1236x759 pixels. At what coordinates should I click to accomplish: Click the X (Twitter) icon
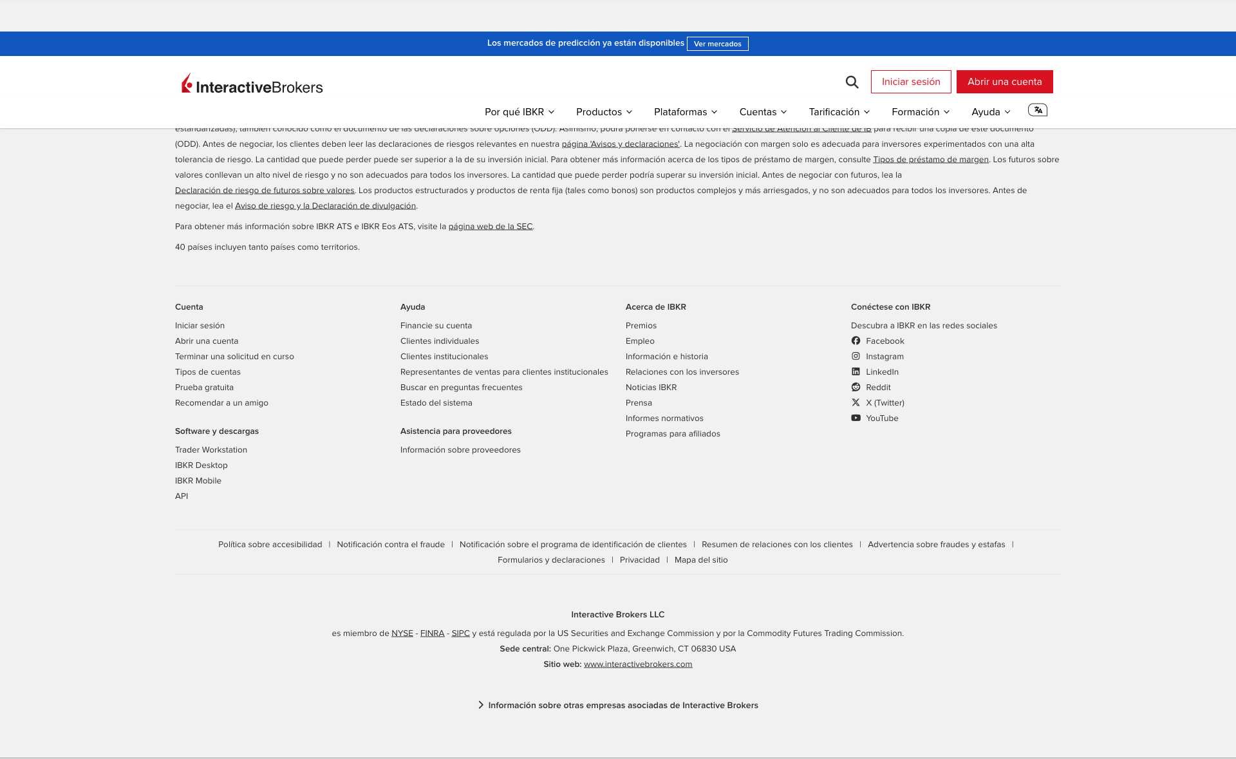click(x=856, y=402)
